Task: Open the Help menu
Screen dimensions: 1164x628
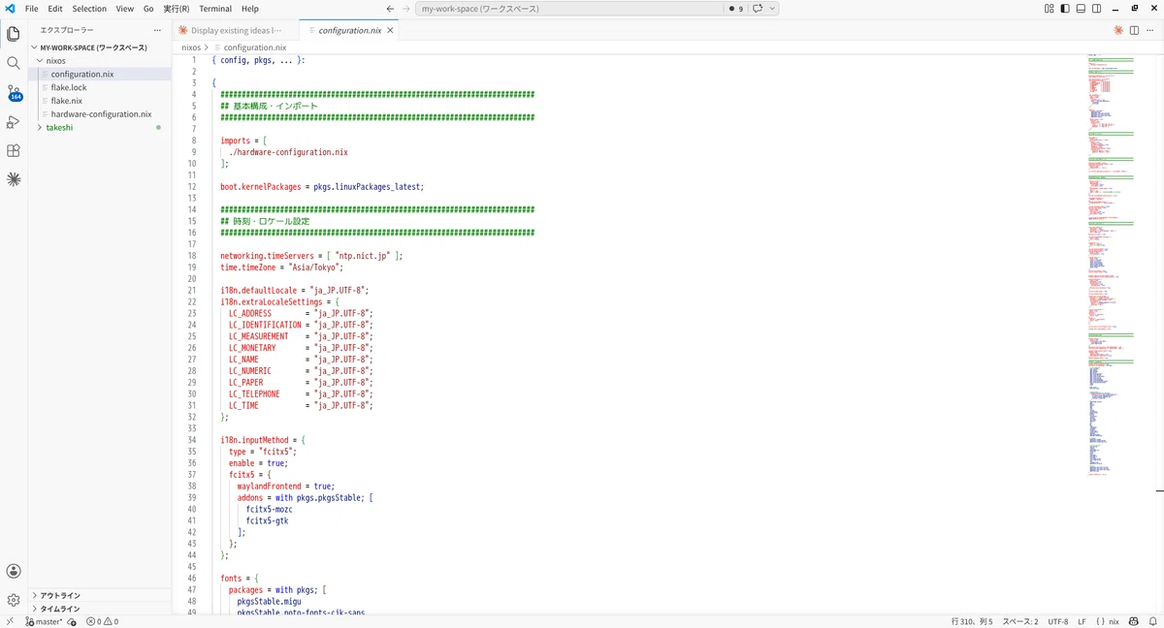Action: coord(249,9)
